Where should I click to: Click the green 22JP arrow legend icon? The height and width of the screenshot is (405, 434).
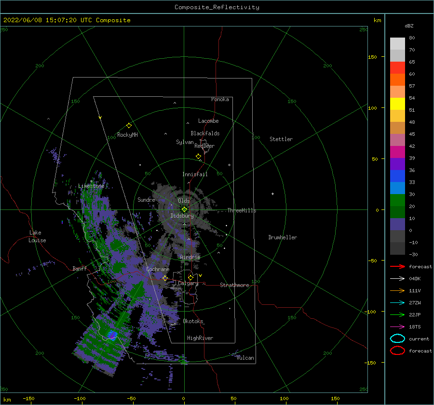click(397, 314)
